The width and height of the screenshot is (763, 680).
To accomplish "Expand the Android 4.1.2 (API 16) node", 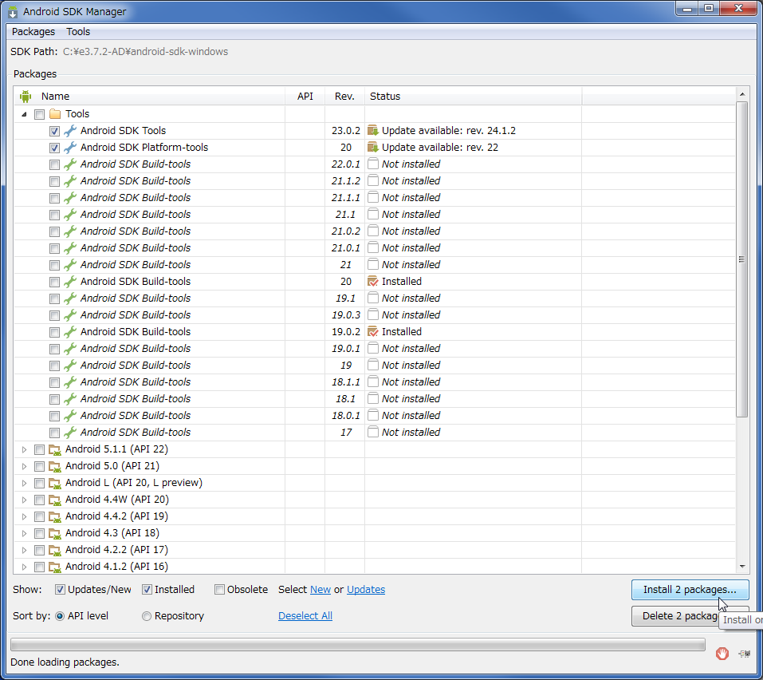I will click(x=24, y=567).
